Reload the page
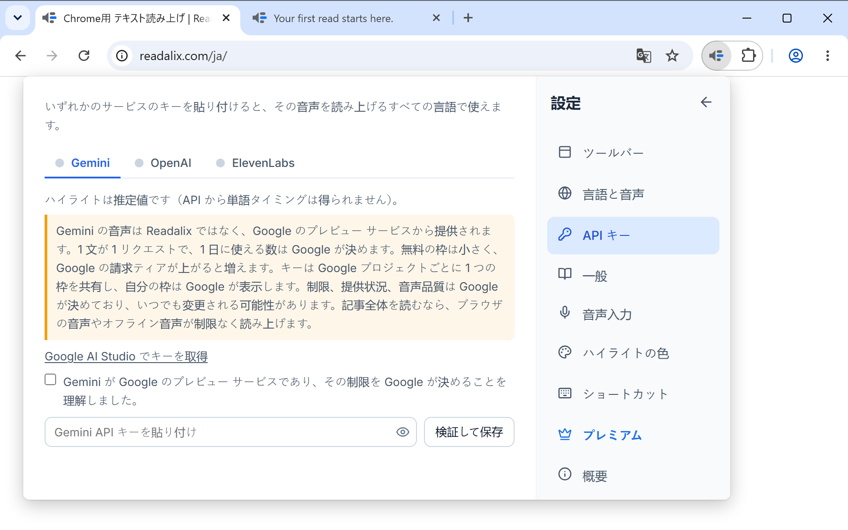 click(x=84, y=56)
